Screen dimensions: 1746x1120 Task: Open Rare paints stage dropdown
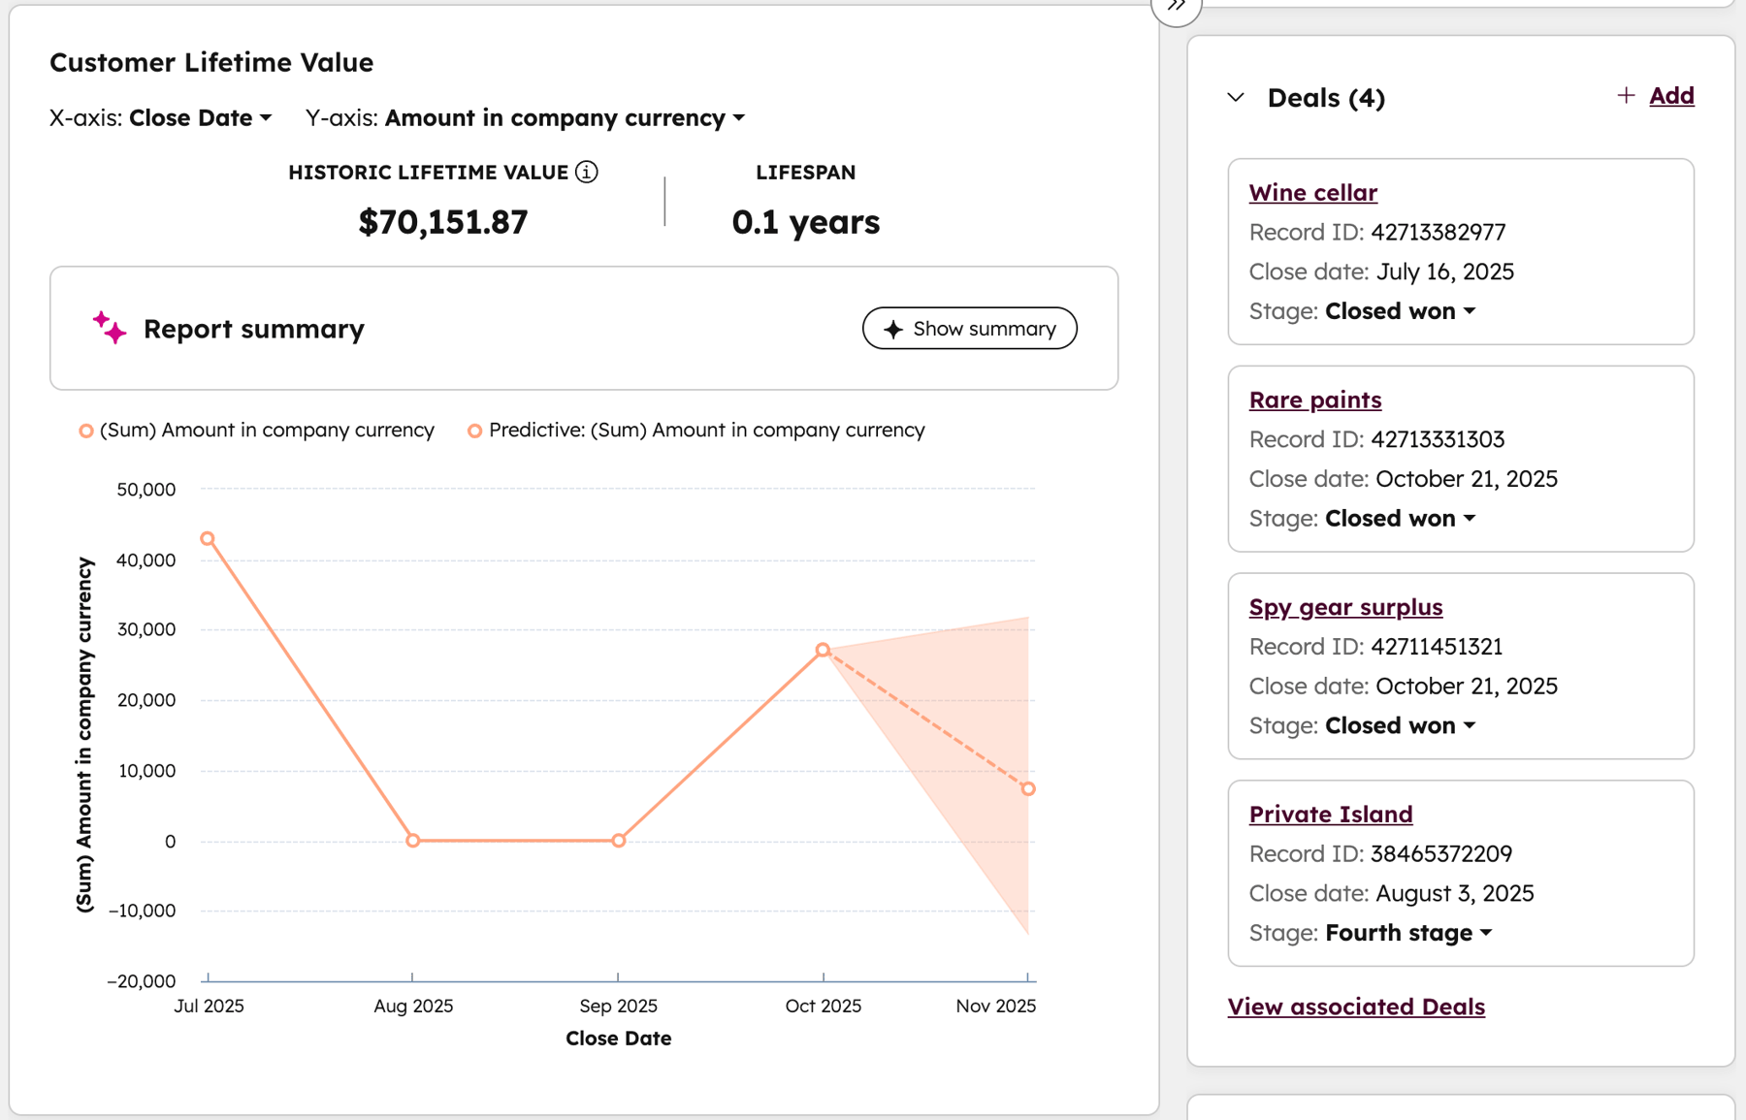point(1400,519)
